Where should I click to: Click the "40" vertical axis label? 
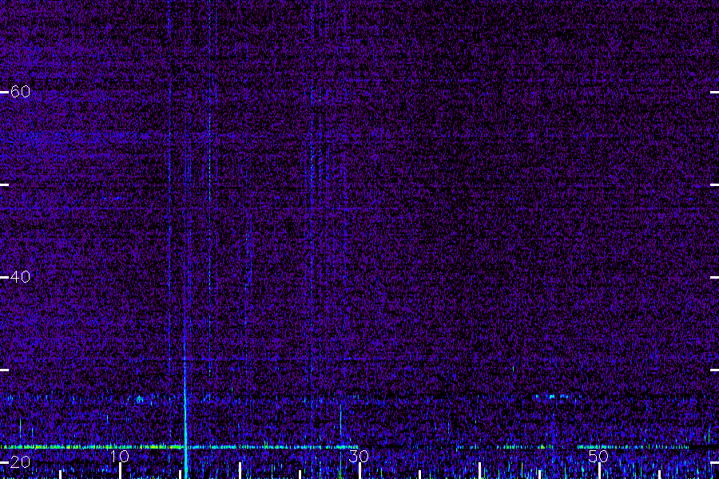coord(20,277)
